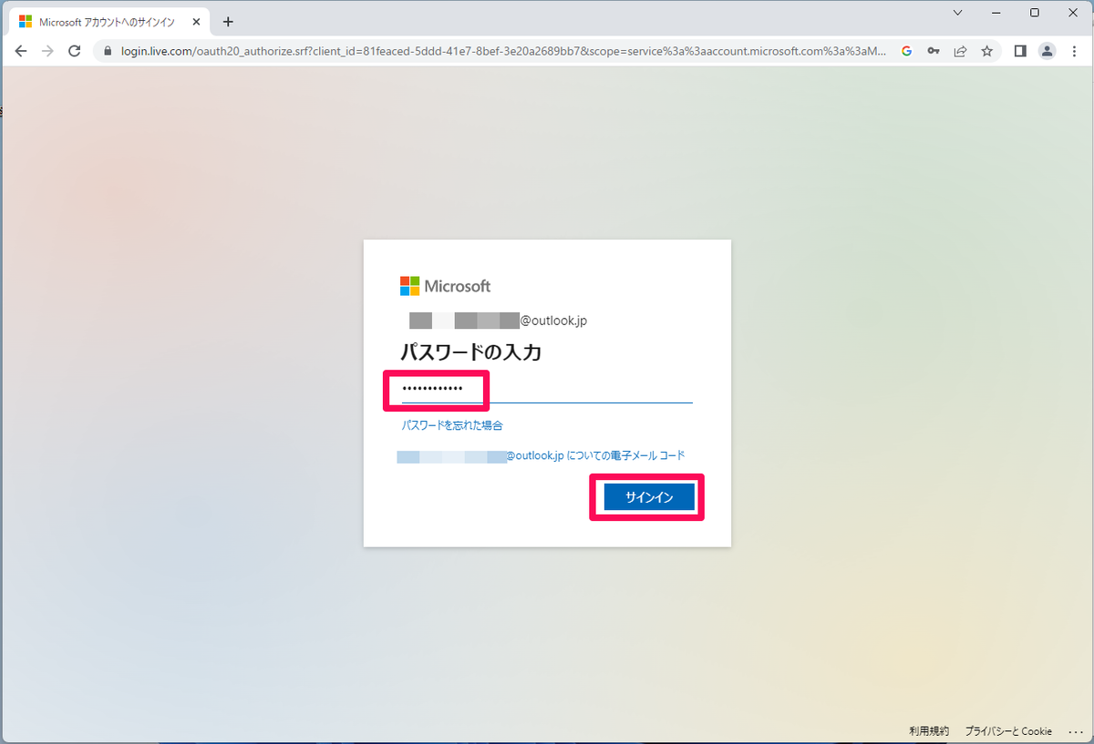1094x744 pixels.
Task: Close the browser window
Action: pos(1074,13)
